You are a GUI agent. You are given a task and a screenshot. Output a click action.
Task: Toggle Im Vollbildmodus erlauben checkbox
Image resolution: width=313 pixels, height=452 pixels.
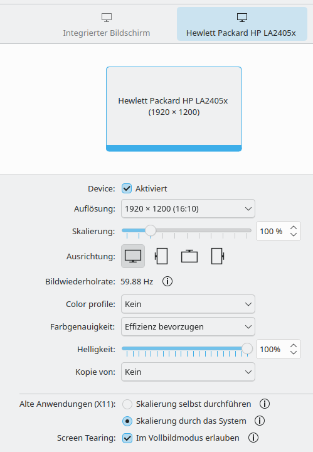click(127, 438)
